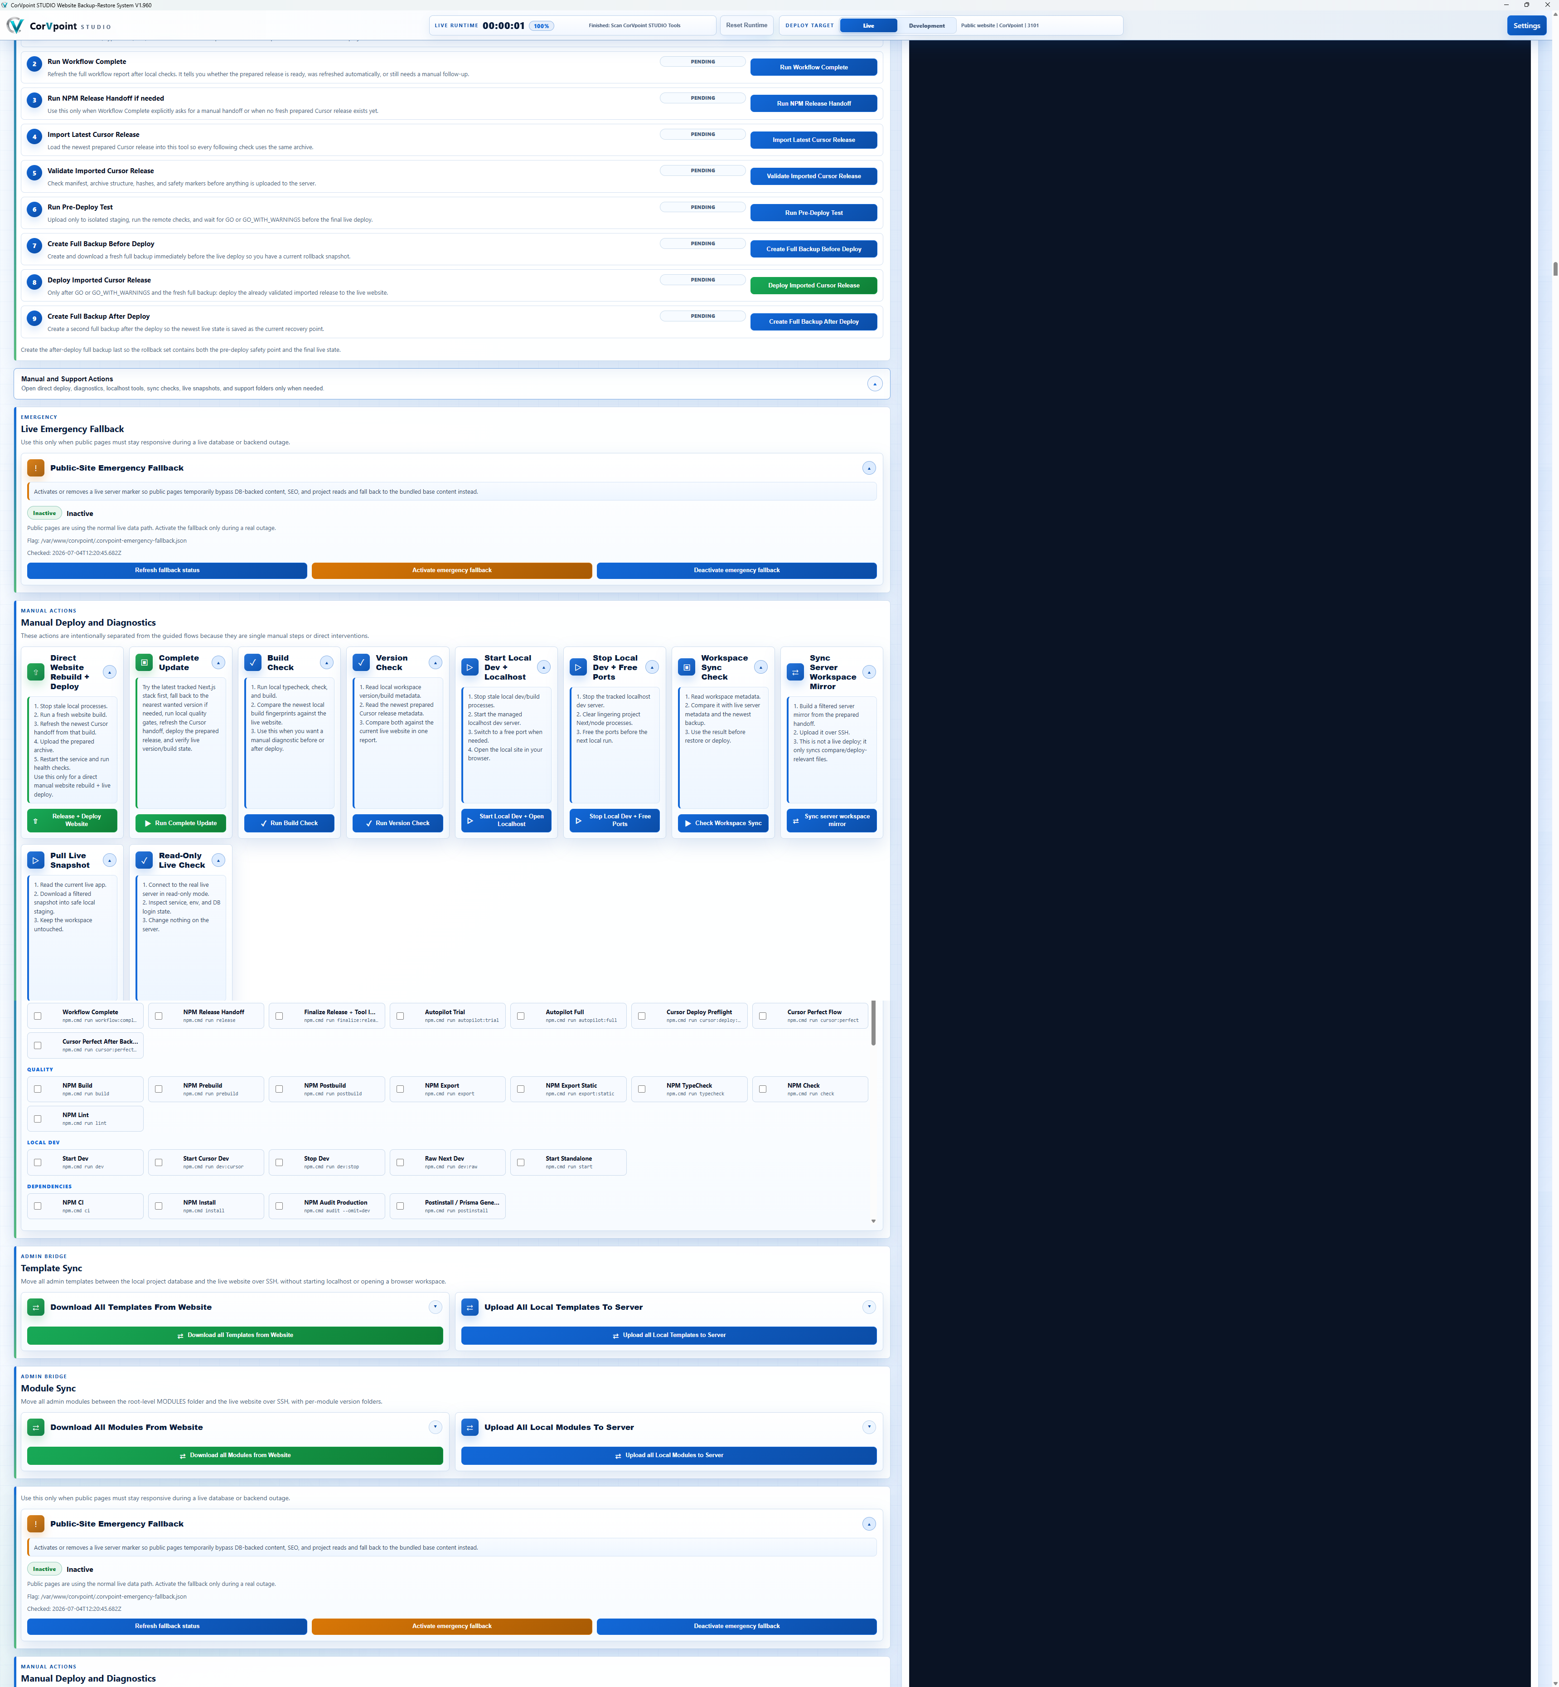1559x1687 pixels.
Task: Click Download all Templates from Website button
Action: click(x=234, y=1335)
